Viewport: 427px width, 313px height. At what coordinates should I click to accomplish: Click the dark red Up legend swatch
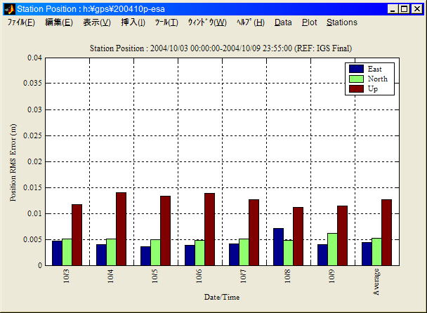click(356, 89)
